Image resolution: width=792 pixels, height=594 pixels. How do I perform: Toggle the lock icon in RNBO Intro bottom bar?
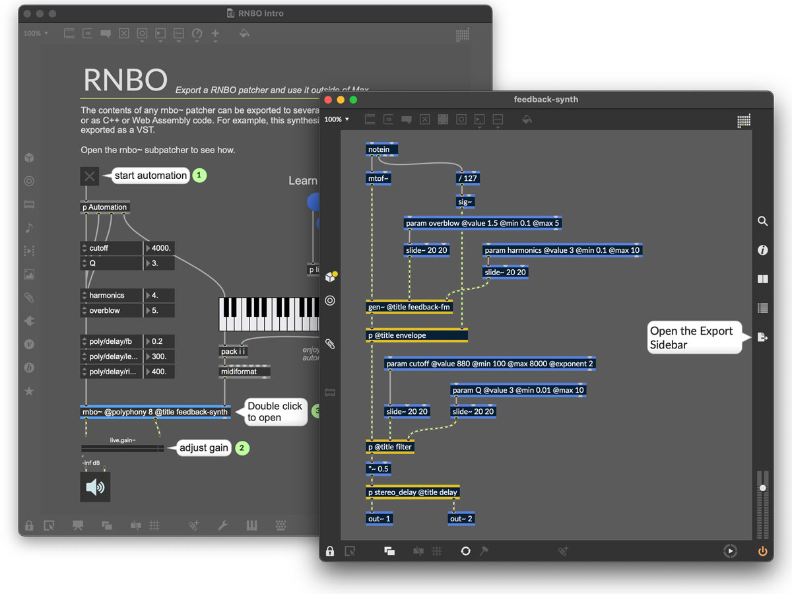(29, 525)
